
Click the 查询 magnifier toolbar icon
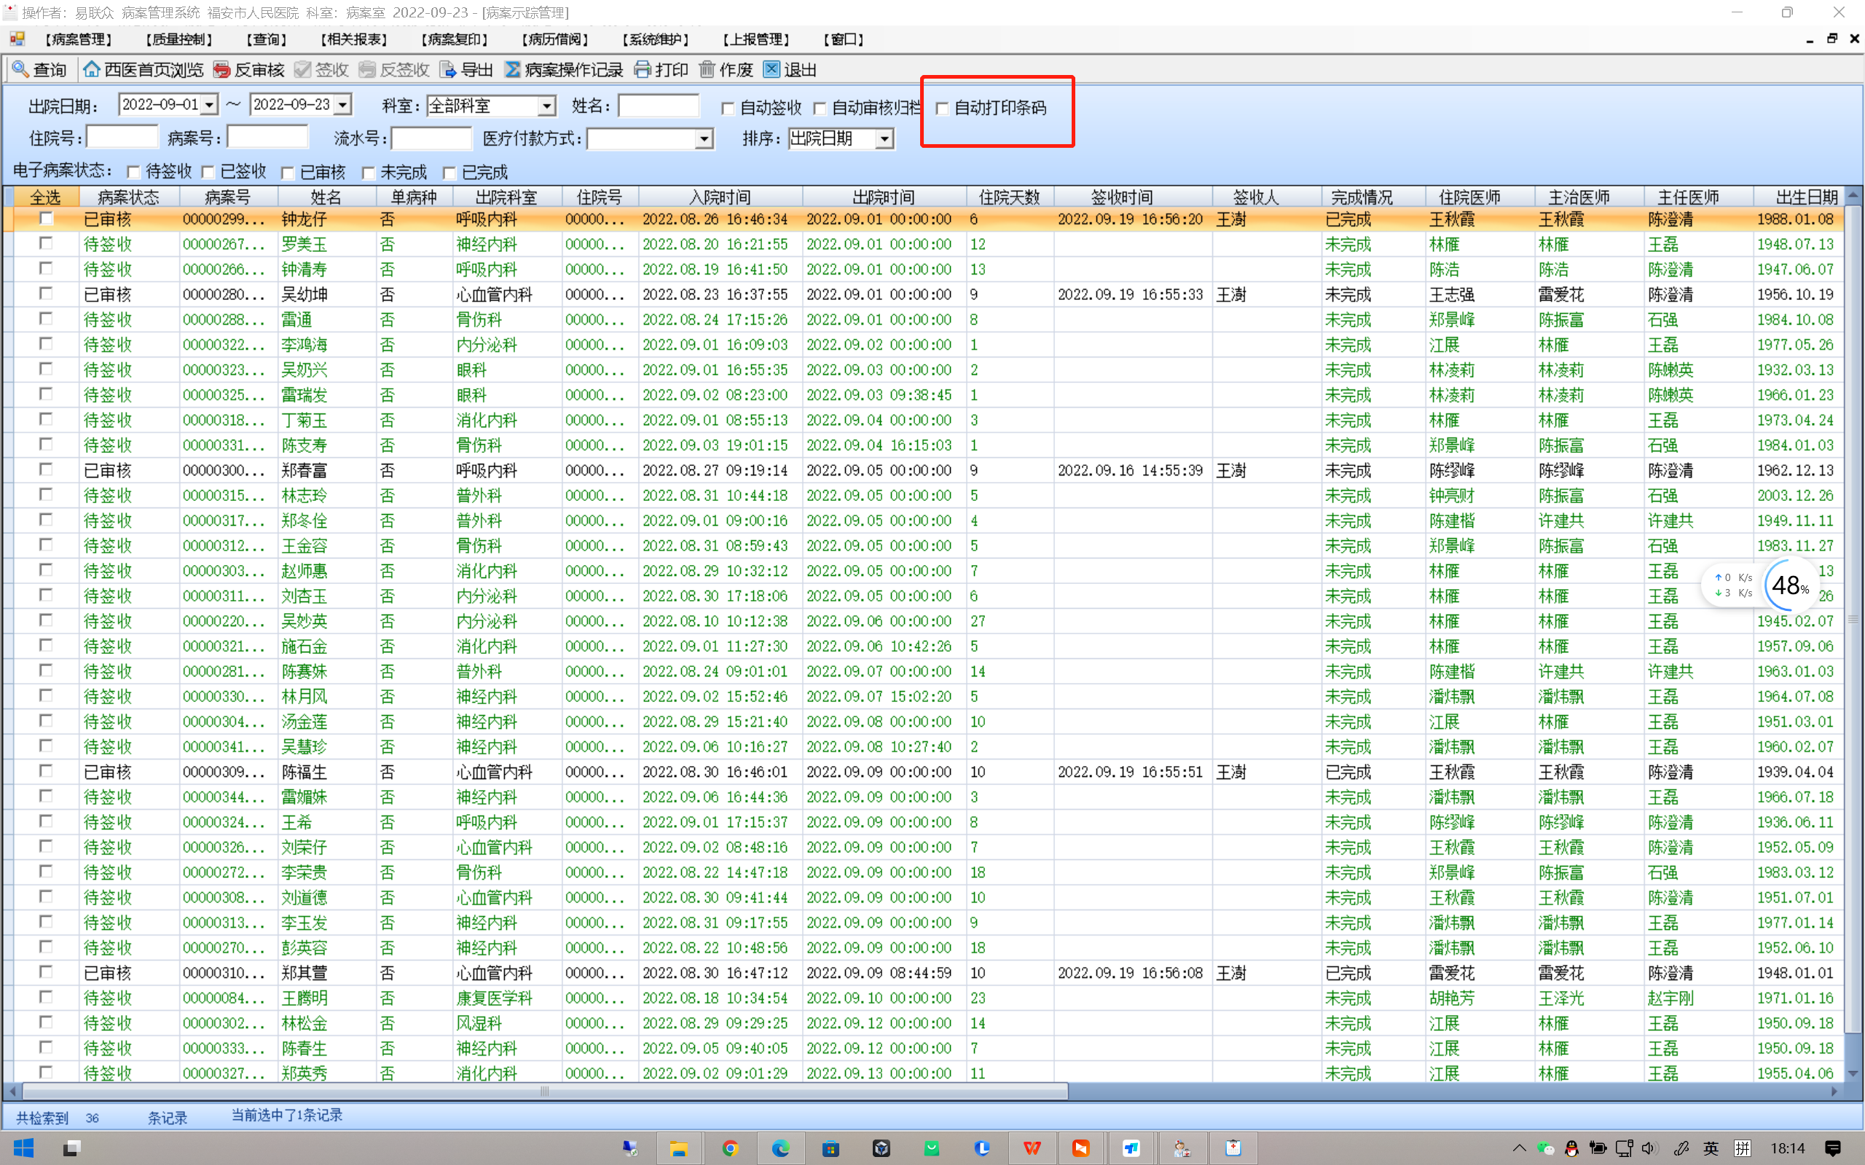(21, 69)
